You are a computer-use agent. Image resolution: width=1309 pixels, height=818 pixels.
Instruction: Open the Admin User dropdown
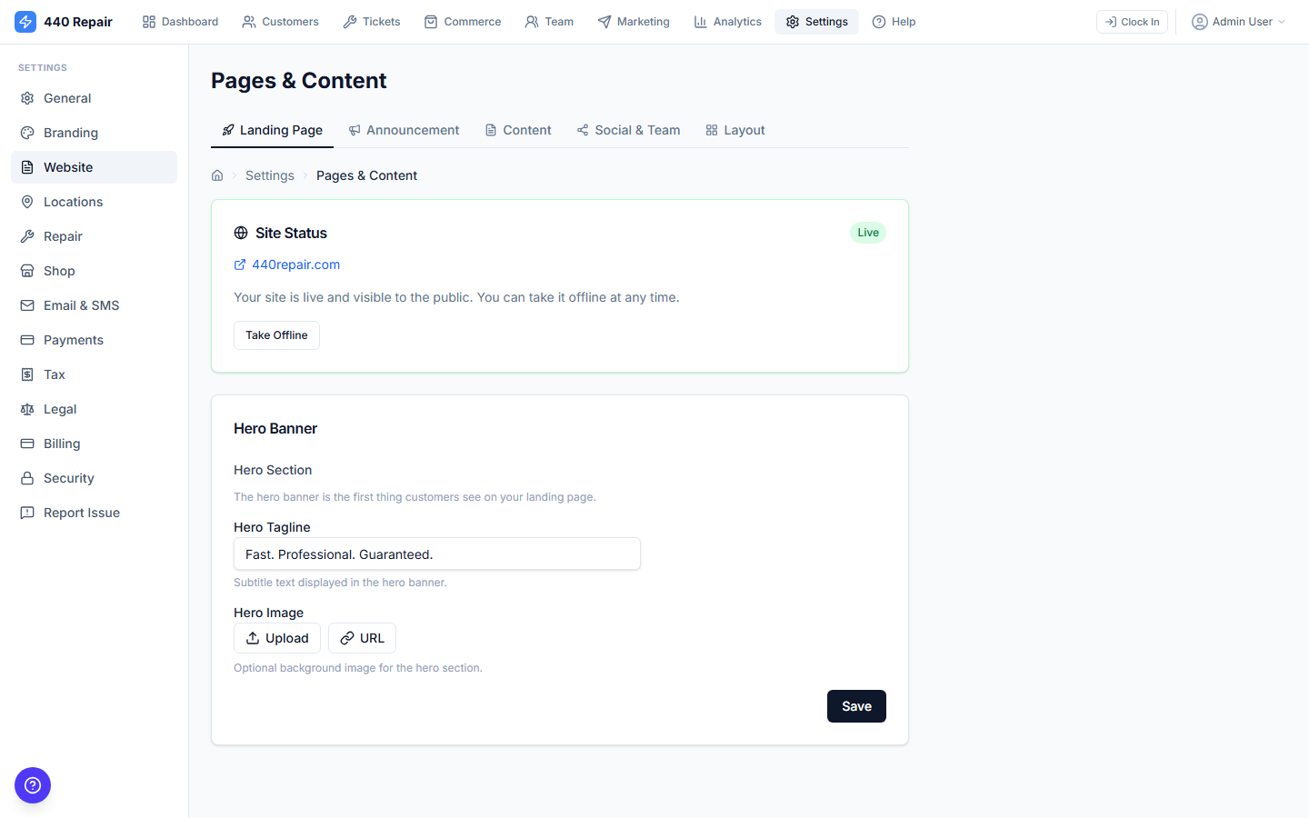pos(1238,21)
